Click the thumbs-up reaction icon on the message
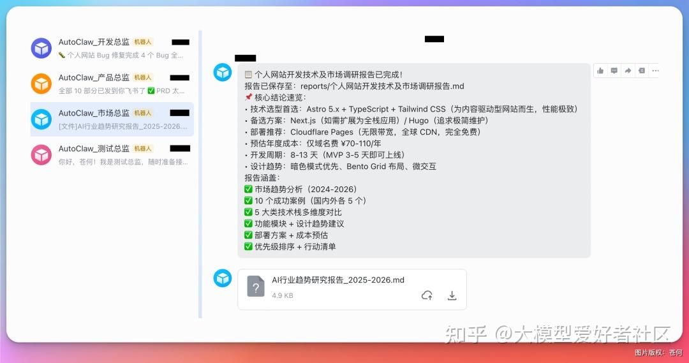This screenshot has height=363, width=689. (x=600, y=71)
